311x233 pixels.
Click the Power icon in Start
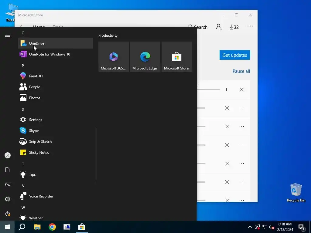point(8,214)
